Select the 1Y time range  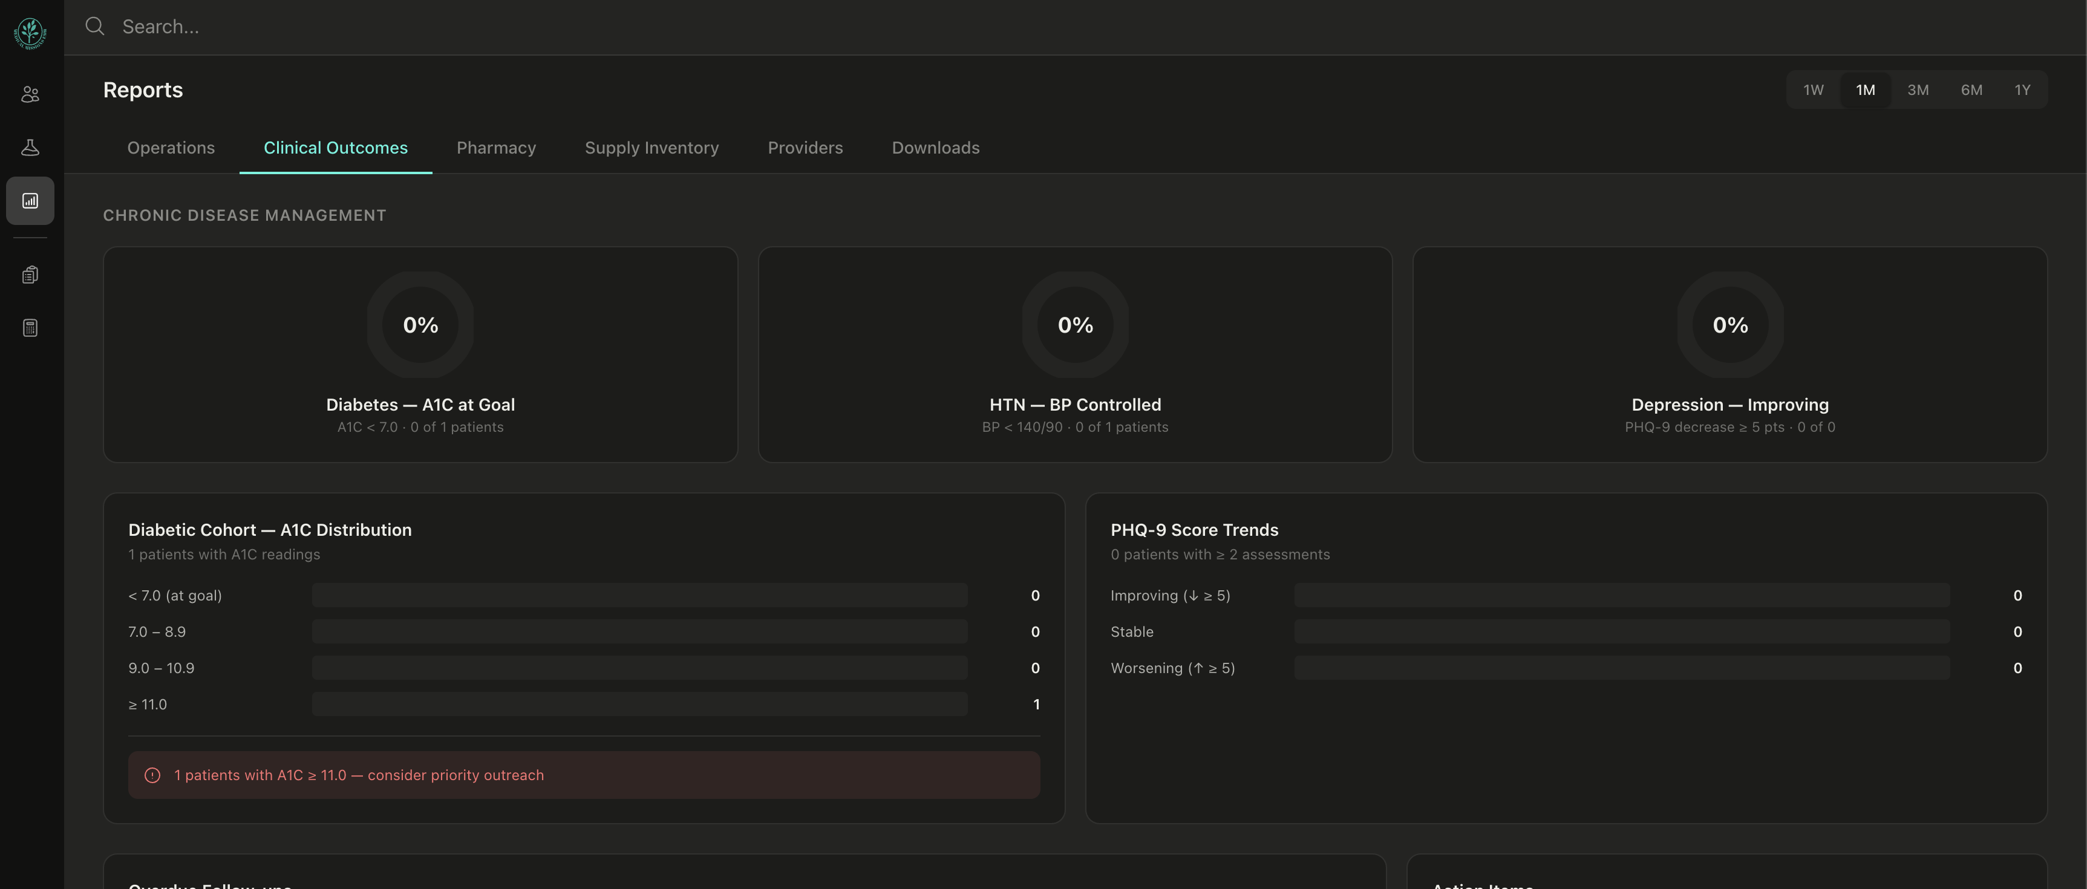pyautogui.click(x=2022, y=90)
